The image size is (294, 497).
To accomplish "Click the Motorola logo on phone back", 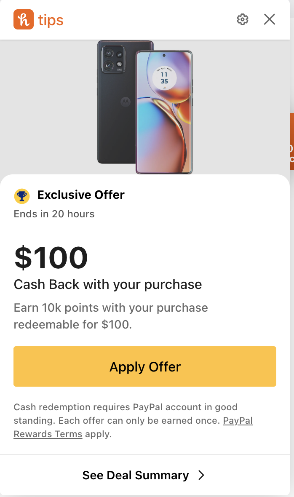I will click(x=126, y=102).
